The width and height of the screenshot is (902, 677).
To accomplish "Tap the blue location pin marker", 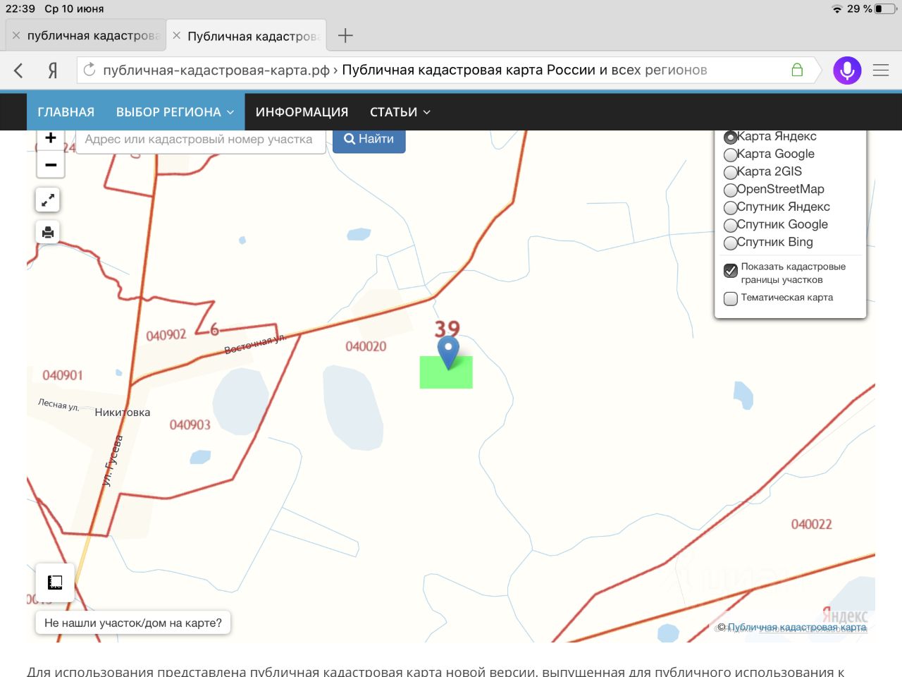I will click(x=448, y=352).
